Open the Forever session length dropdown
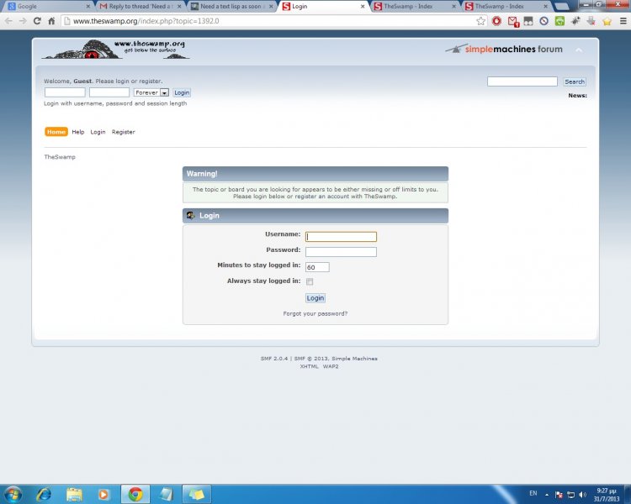The image size is (631, 504). click(151, 92)
